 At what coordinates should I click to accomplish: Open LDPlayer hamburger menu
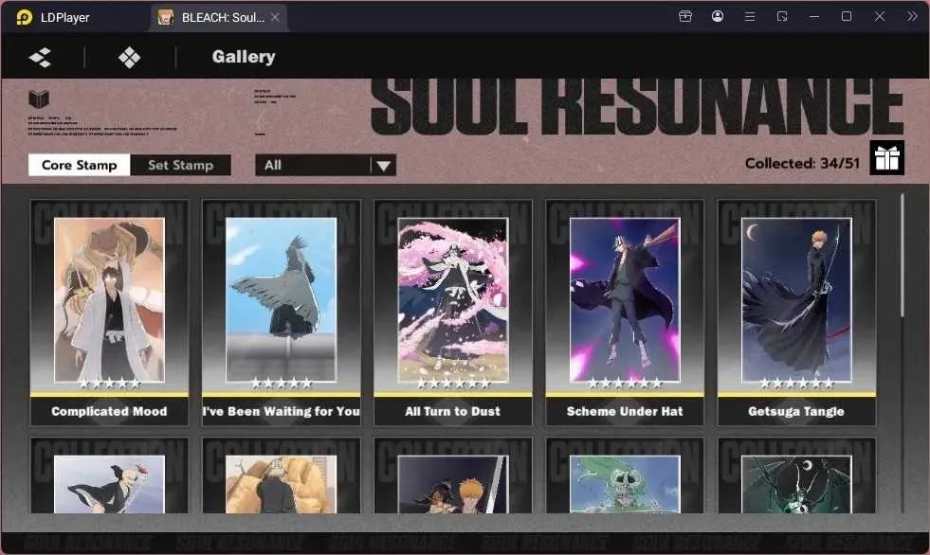click(x=750, y=17)
